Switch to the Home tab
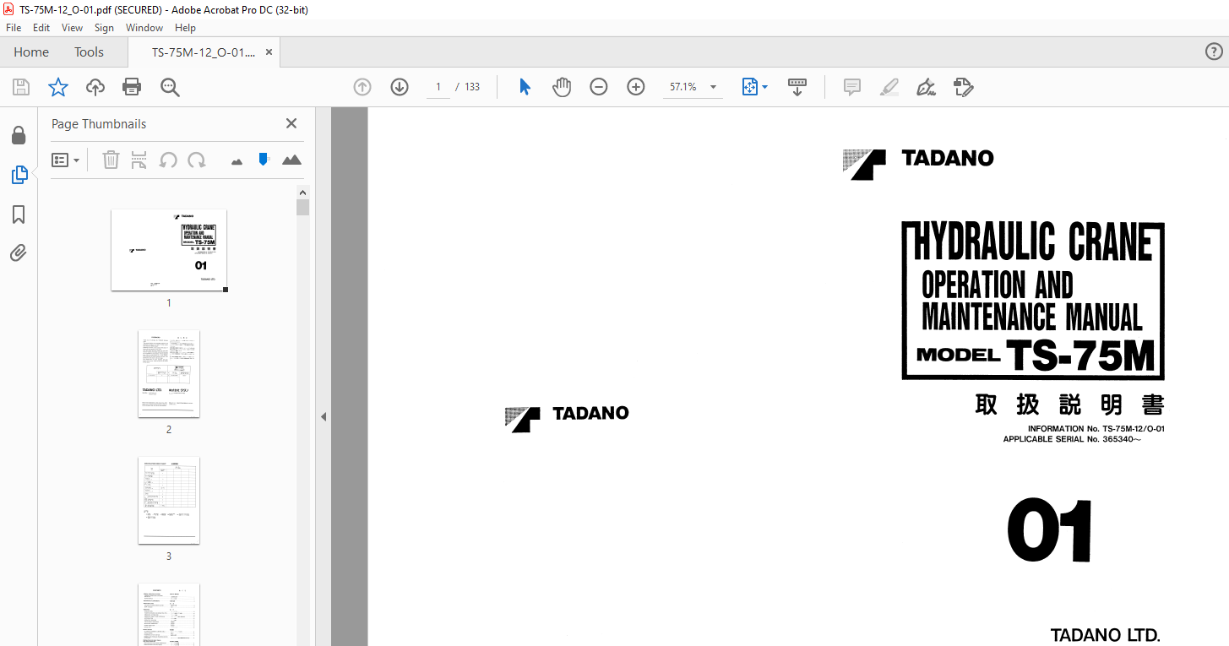 [x=31, y=52]
